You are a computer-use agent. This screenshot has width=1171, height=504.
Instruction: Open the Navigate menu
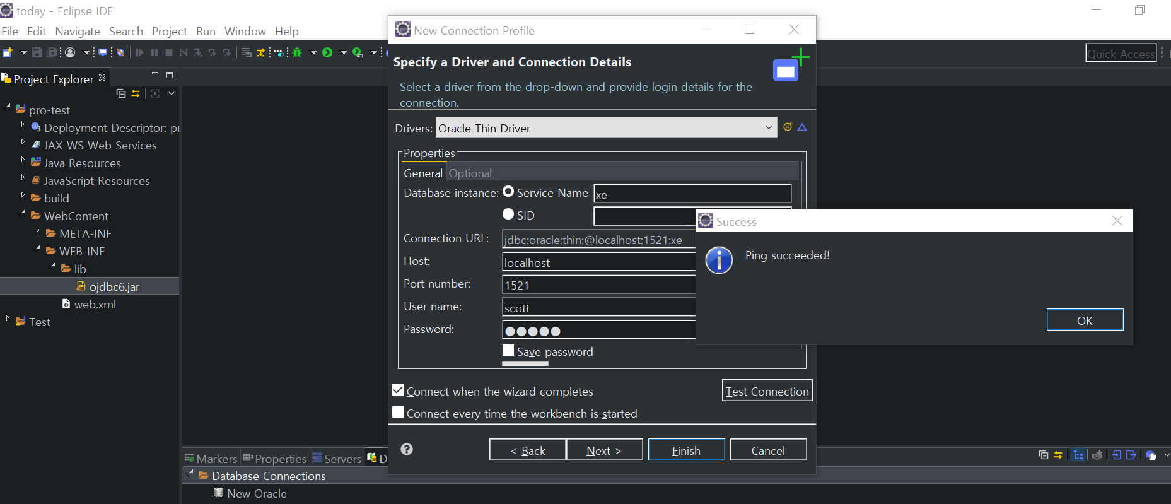tap(78, 32)
